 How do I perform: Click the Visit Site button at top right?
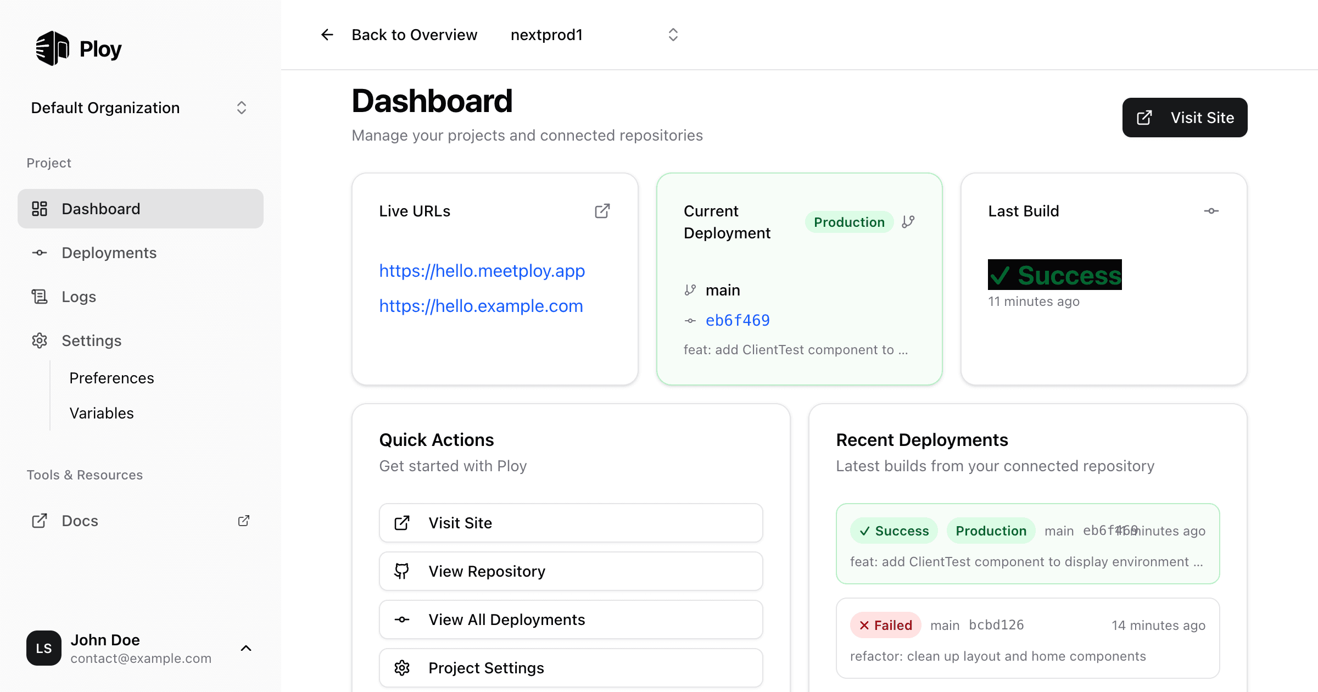pos(1185,117)
